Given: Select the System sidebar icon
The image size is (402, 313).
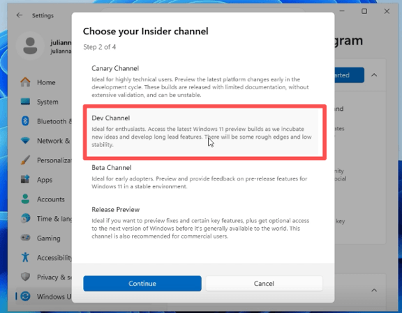Looking at the screenshot, I should pos(25,102).
